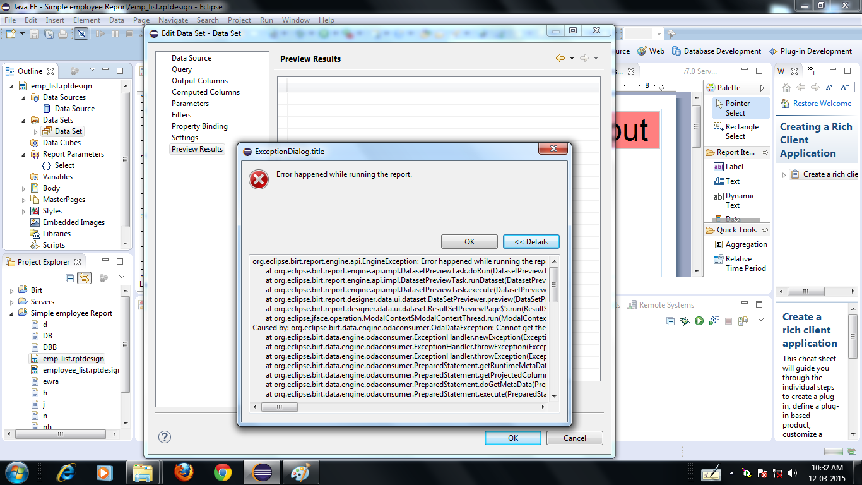Select Computed Columns page
The image size is (862, 485).
[x=206, y=92]
